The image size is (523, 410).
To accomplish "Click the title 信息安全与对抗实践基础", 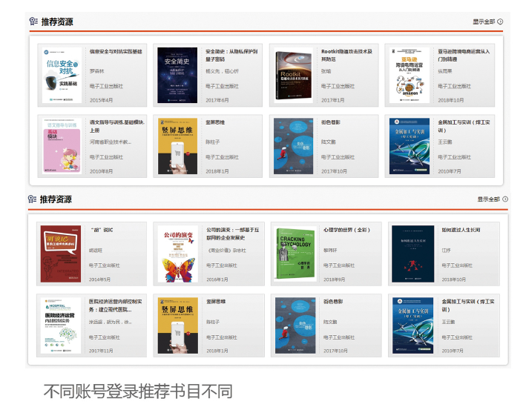I will click(x=116, y=51).
